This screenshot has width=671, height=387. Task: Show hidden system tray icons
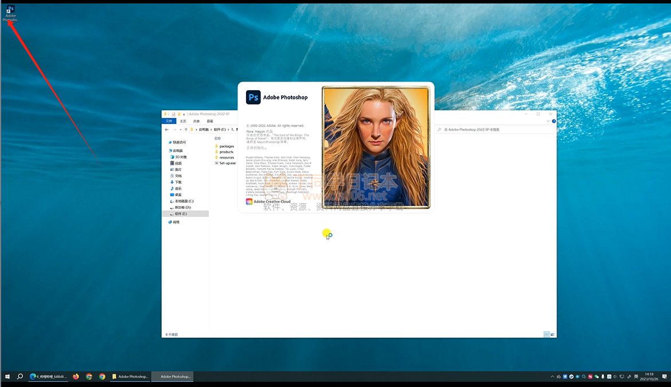tap(552, 377)
